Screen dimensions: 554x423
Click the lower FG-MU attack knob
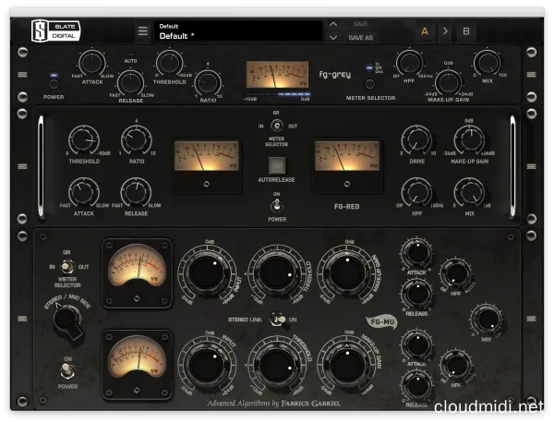click(417, 344)
